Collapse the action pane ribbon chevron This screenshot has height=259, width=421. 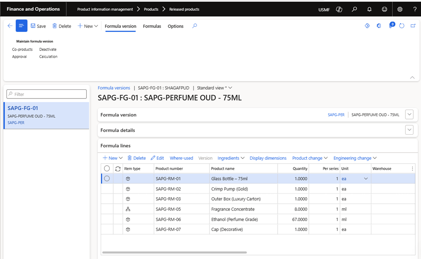[x=412, y=77]
